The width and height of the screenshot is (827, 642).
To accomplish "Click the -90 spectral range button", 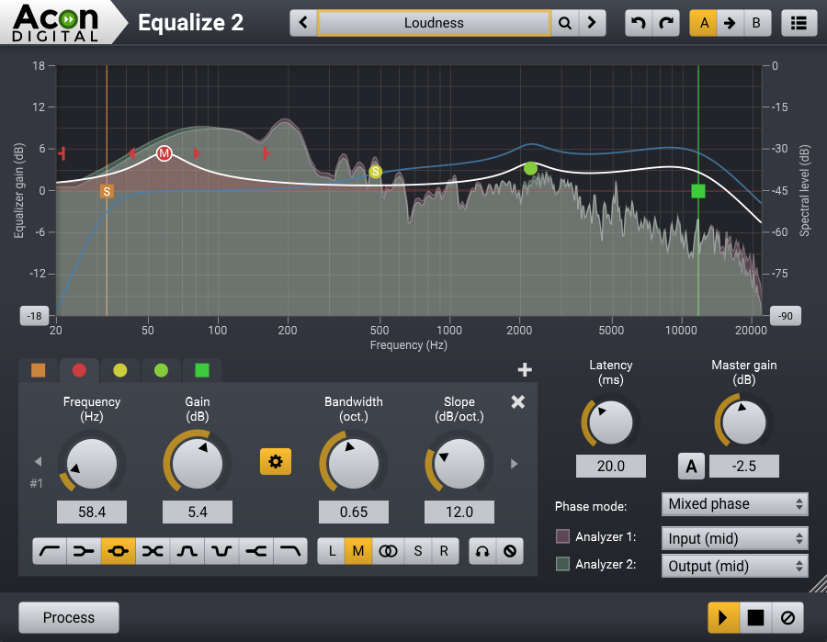I will tap(786, 316).
